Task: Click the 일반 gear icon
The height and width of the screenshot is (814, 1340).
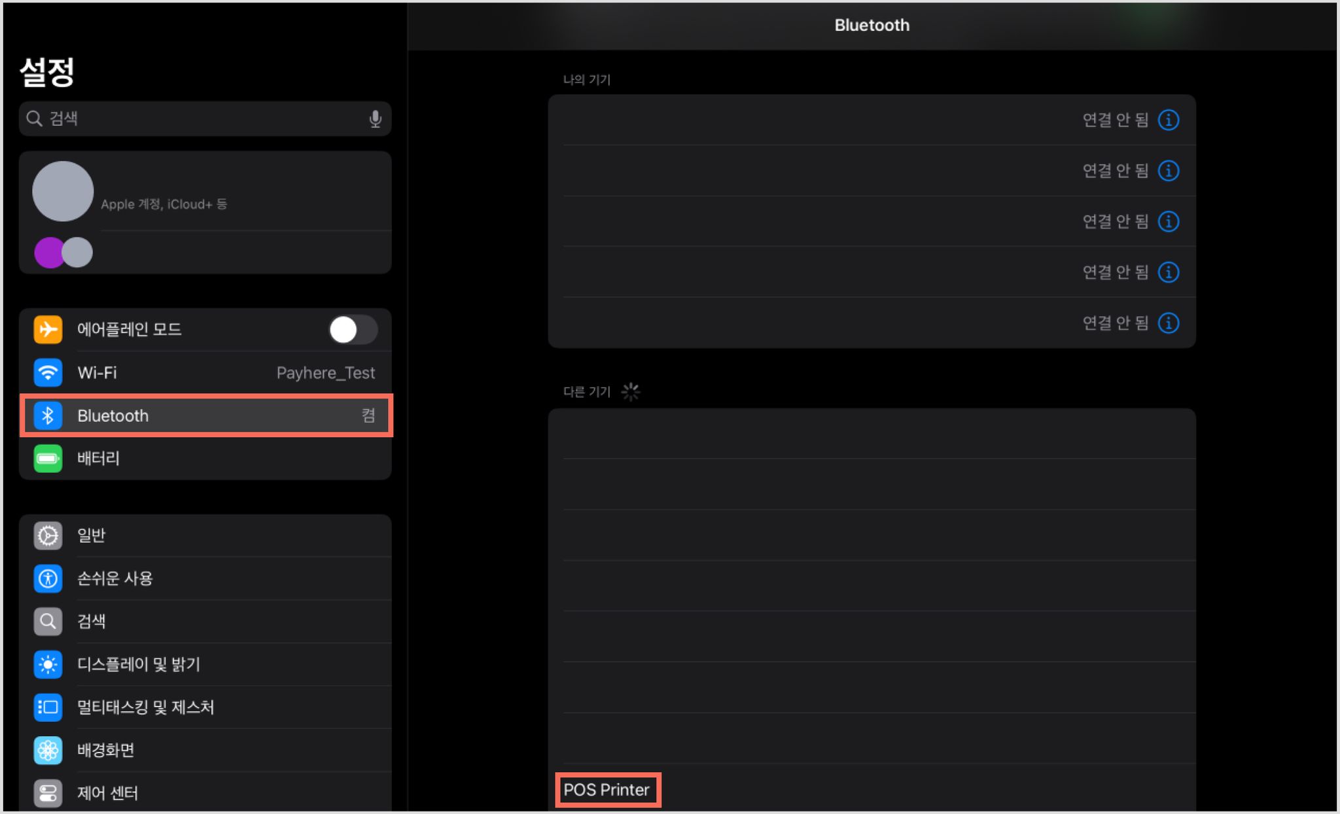Action: pyautogui.click(x=48, y=535)
